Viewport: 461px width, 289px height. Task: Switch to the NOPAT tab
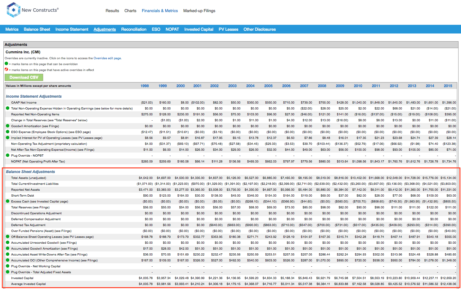[x=172, y=29]
